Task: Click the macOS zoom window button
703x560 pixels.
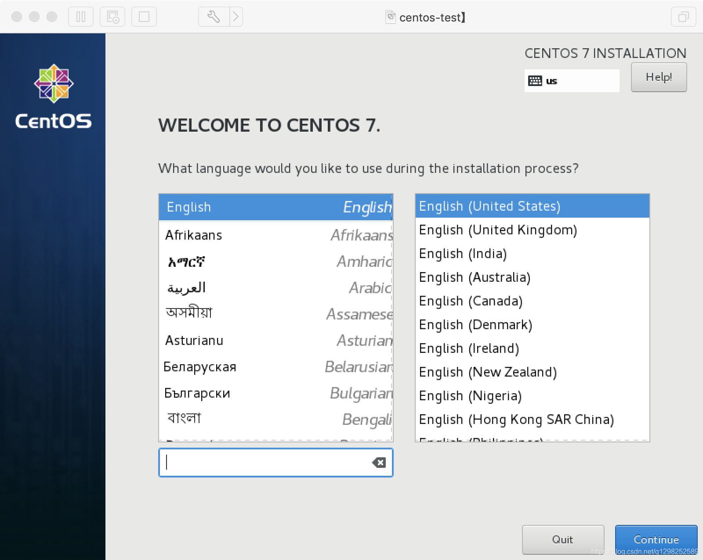Action: coord(52,17)
